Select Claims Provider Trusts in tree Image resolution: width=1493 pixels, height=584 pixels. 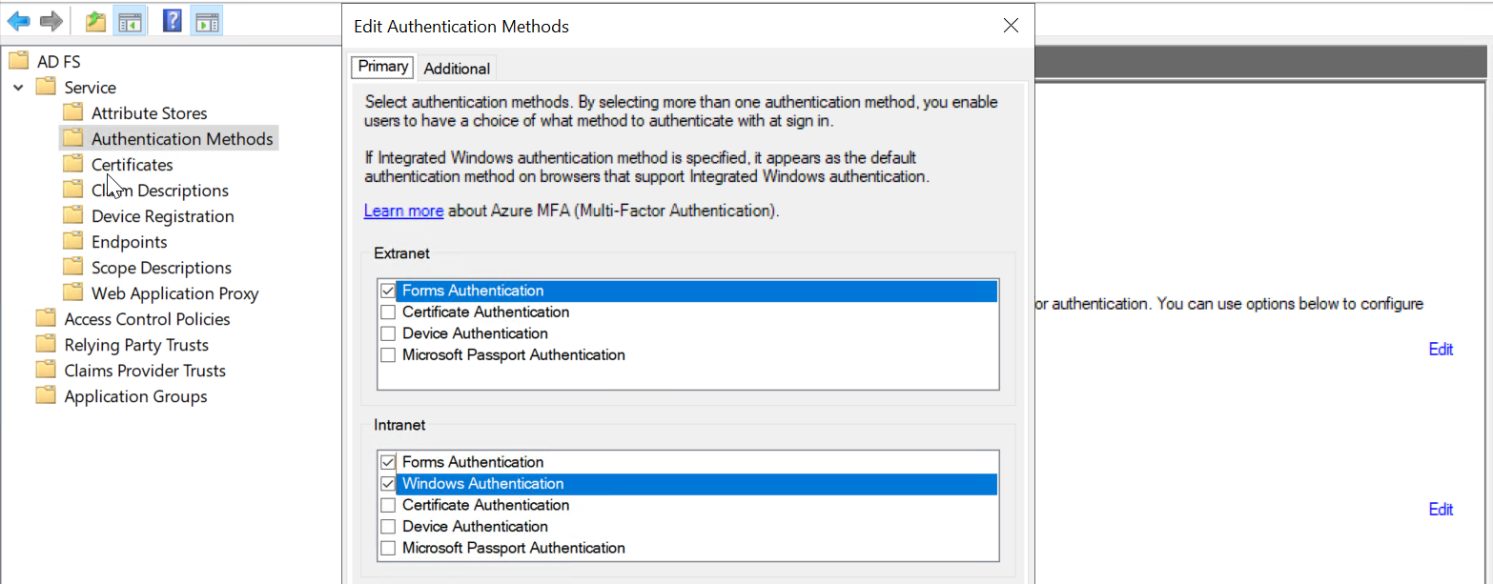tap(145, 371)
